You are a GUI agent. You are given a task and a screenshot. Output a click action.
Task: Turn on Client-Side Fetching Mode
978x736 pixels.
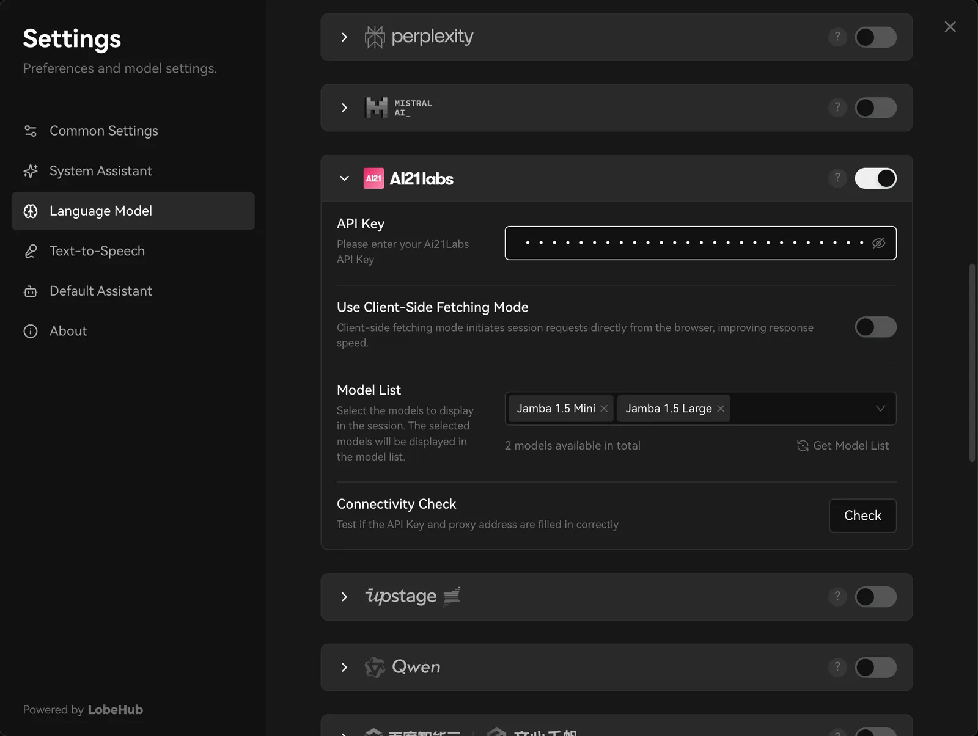point(875,327)
